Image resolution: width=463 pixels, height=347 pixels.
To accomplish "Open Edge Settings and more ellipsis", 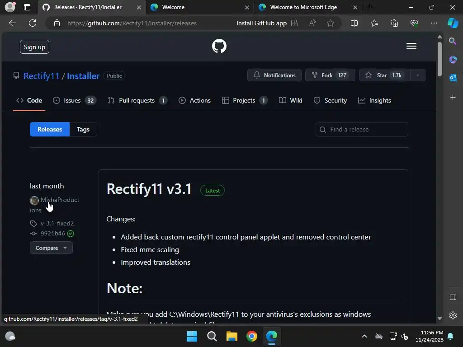I will (434, 23).
